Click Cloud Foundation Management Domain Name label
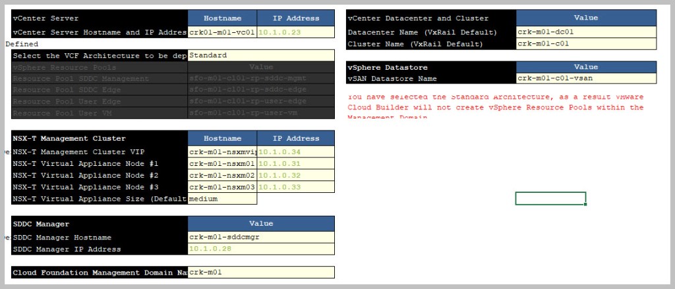The height and width of the screenshot is (289, 675). tap(100, 273)
